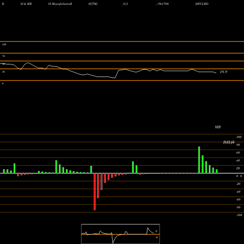Click the 'SI MunafaSutraR' header label
244x244 pixels.
60,4
